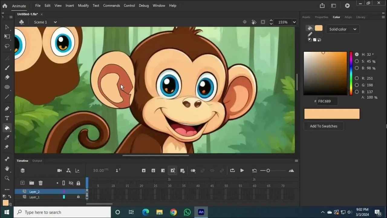Image resolution: width=387 pixels, height=218 pixels.
Task: Open the layer parenting view icon
Action: [x=69, y=171]
